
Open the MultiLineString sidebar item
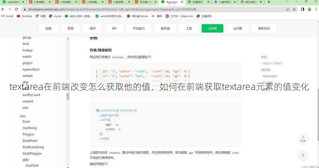pos(33,147)
